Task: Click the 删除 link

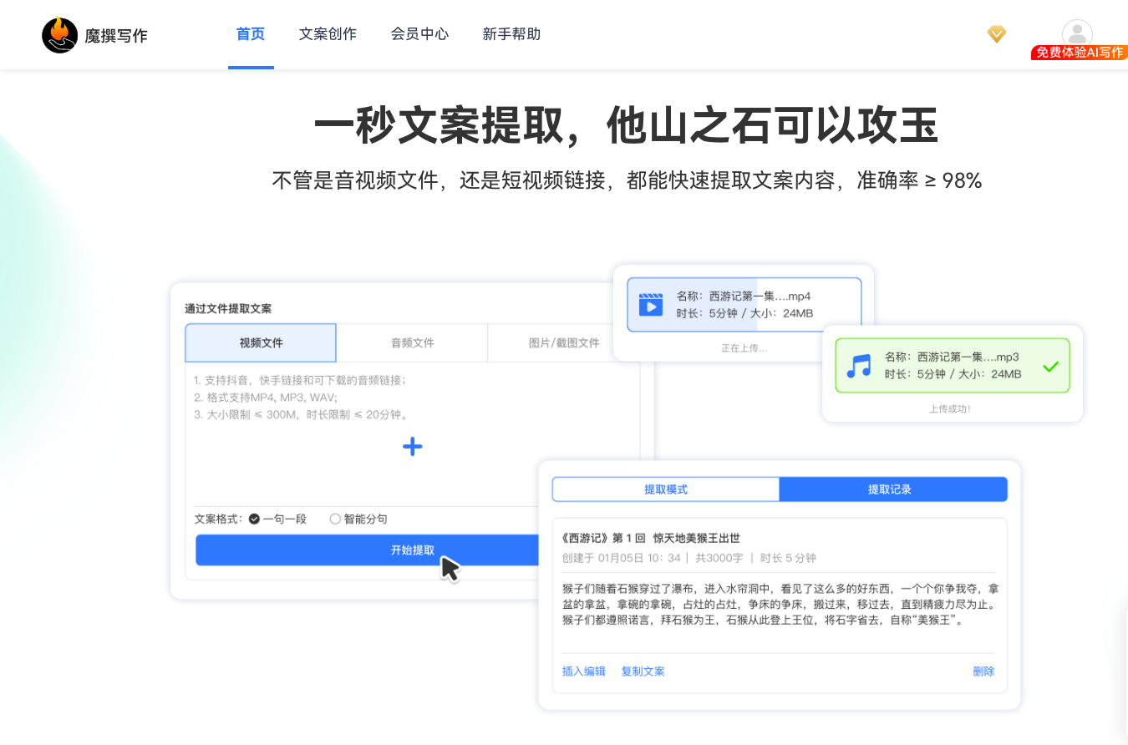Action: click(x=983, y=672)
